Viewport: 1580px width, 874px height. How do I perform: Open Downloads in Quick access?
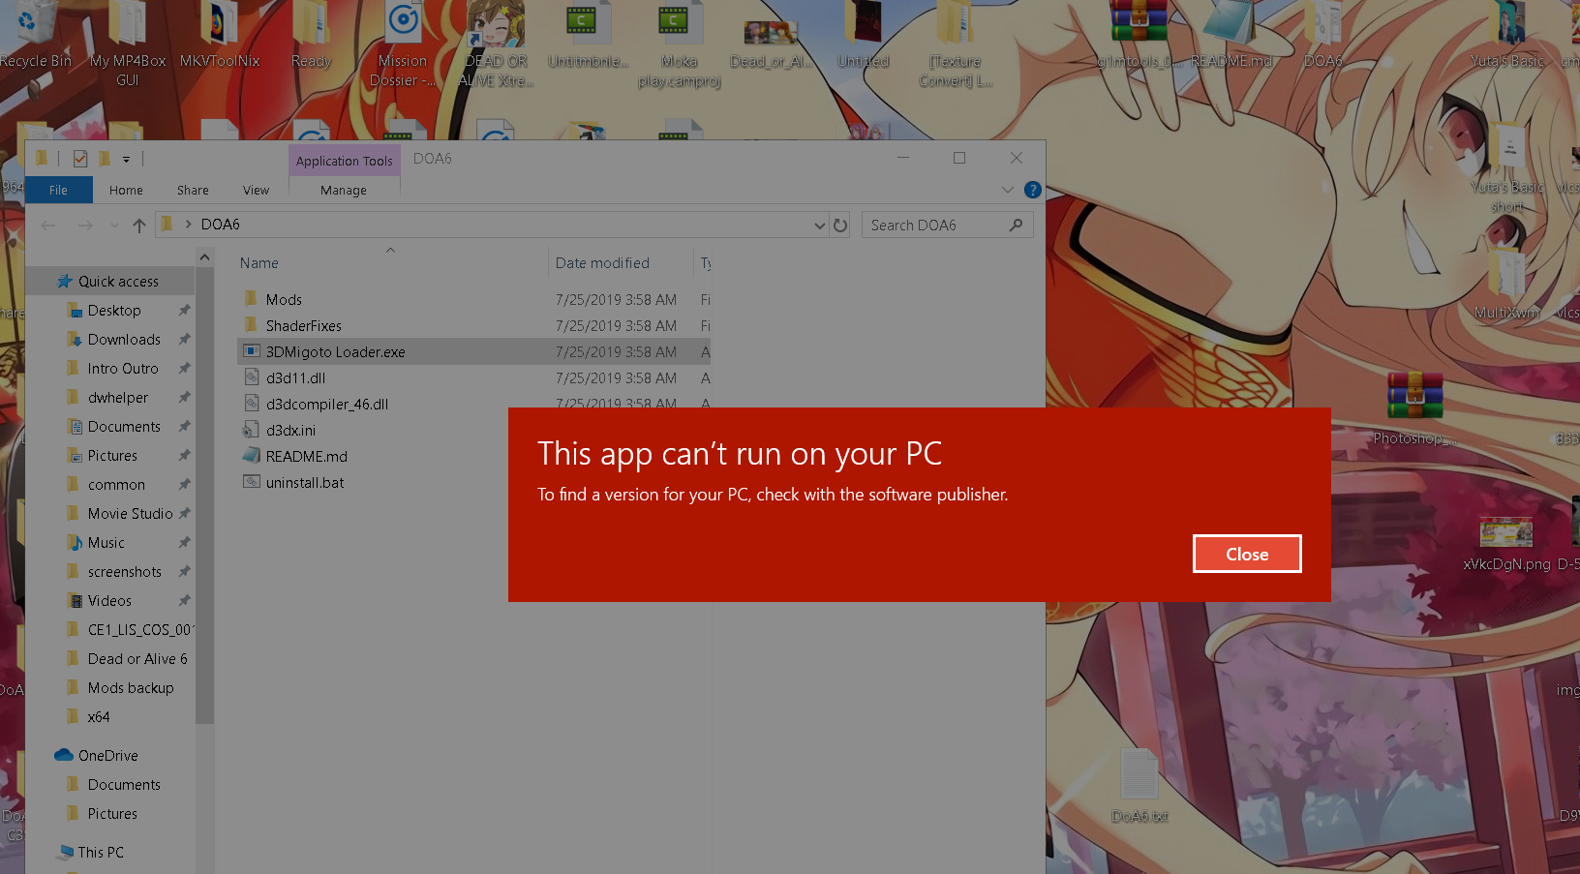[124, 339]
